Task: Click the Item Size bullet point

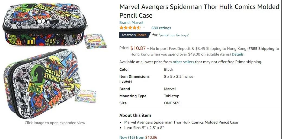Action: click(144, 128)
